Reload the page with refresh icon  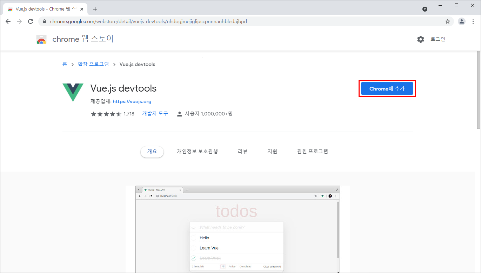click(31, 21)
